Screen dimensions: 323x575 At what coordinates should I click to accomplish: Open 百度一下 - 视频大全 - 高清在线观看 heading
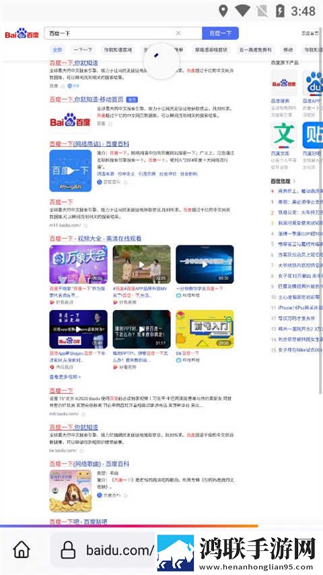point(96,239)
